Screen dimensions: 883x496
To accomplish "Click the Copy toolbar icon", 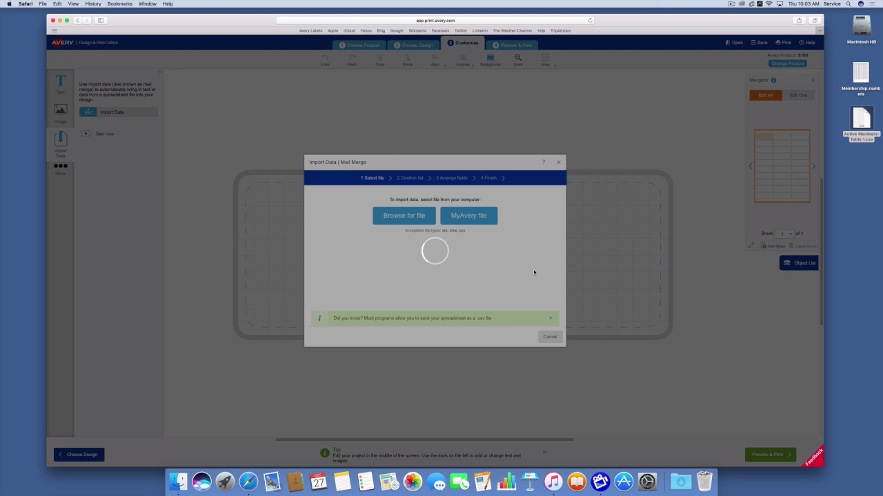I will point(379,60).
